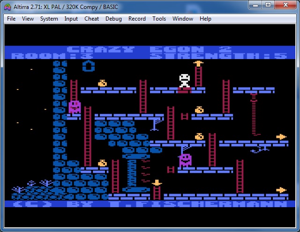Click the ROOM:3 indicator
This screenshot has height=232, width=300.
(x=52, y=56)
